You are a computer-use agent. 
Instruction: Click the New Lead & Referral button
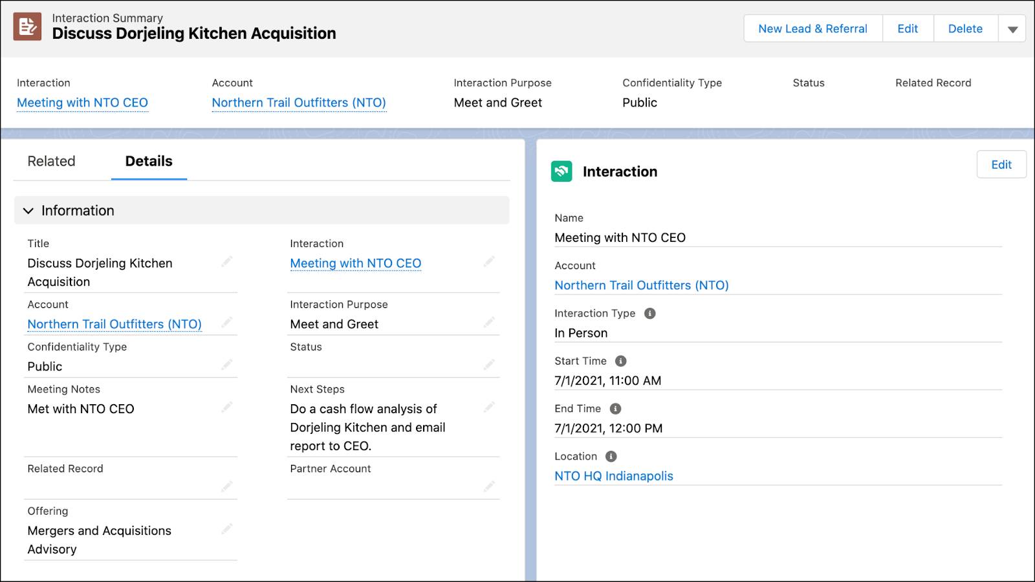(812, 29)
